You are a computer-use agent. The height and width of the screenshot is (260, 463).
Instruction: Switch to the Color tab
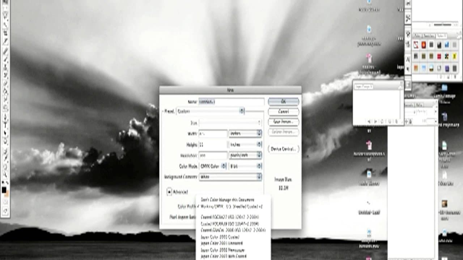[418, 35]
